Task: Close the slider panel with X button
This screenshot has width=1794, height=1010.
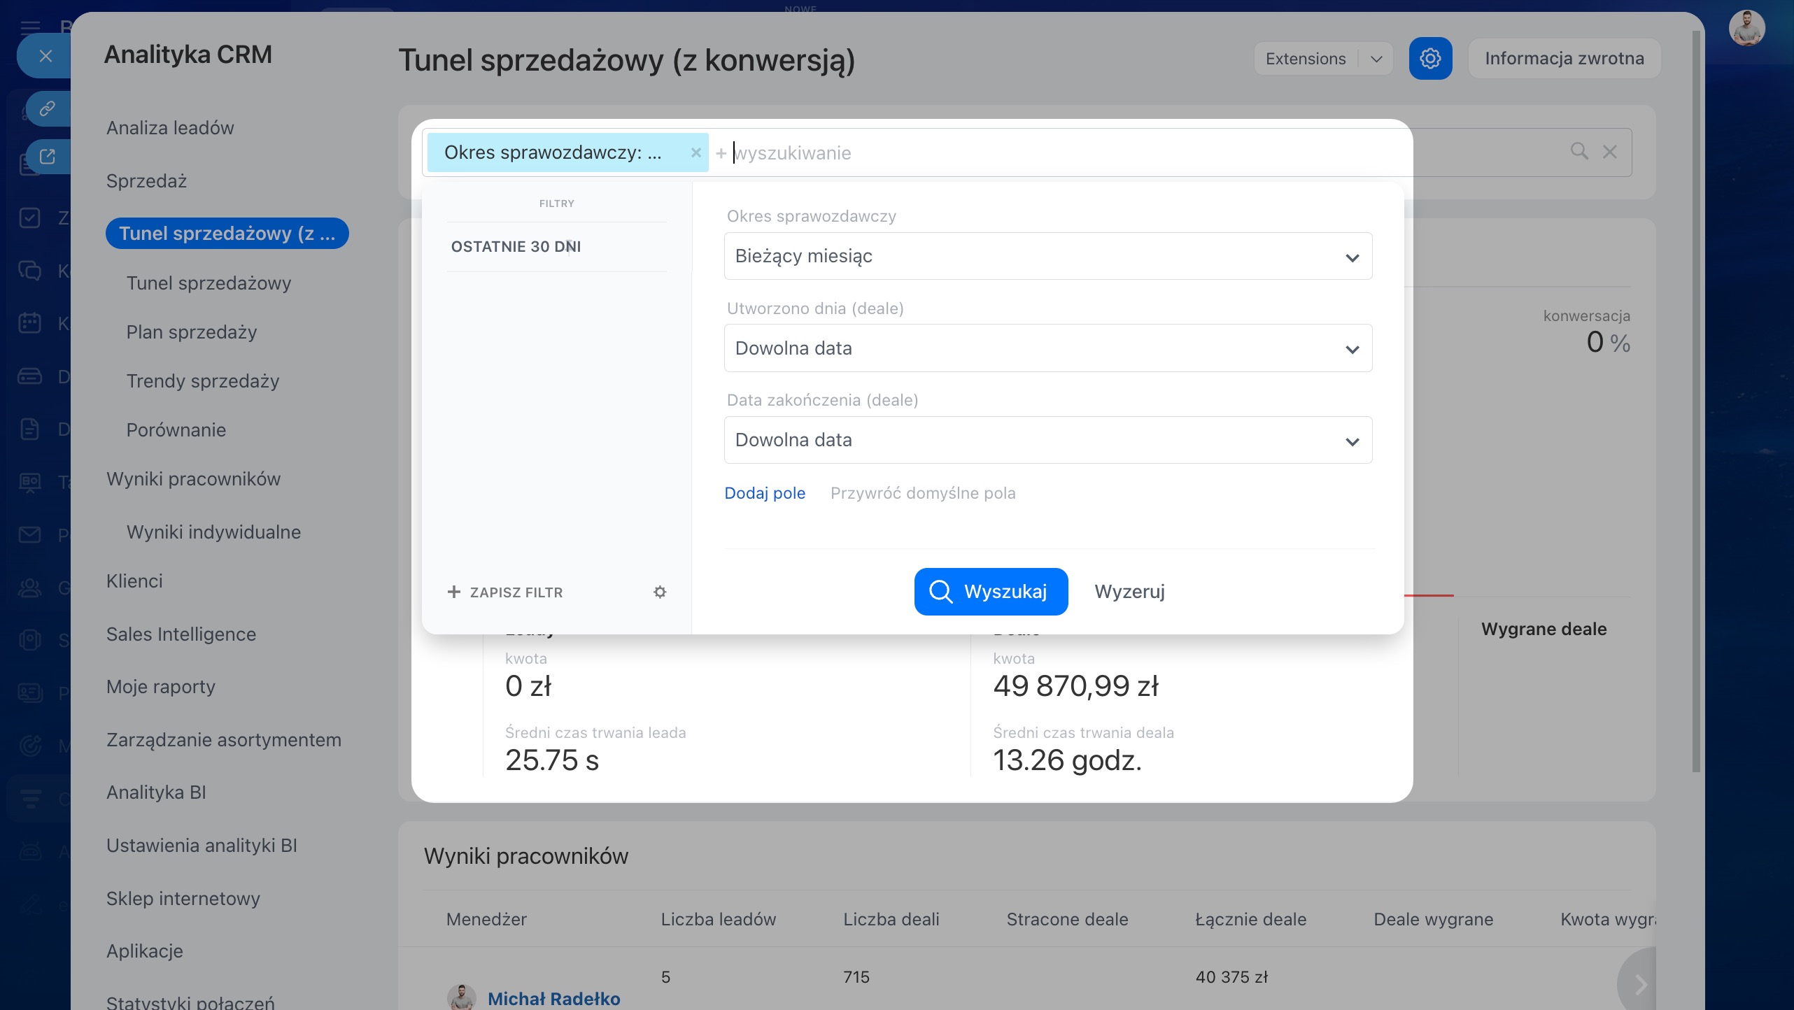Action: pyautogui.click(x=45, y=56)
